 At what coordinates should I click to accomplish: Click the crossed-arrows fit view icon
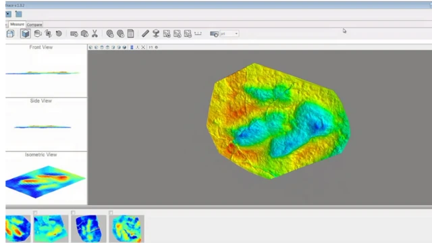143,47
